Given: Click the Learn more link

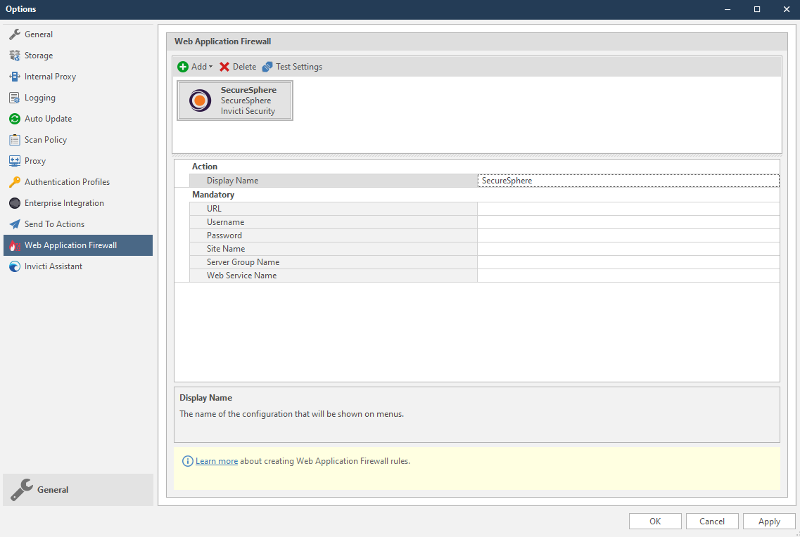Looking at the screenshot, I should [x=216, y=460].
